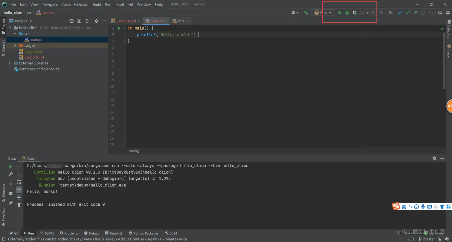Start debugging with the green bug icon
452x242 pixels.
(347, 13)
